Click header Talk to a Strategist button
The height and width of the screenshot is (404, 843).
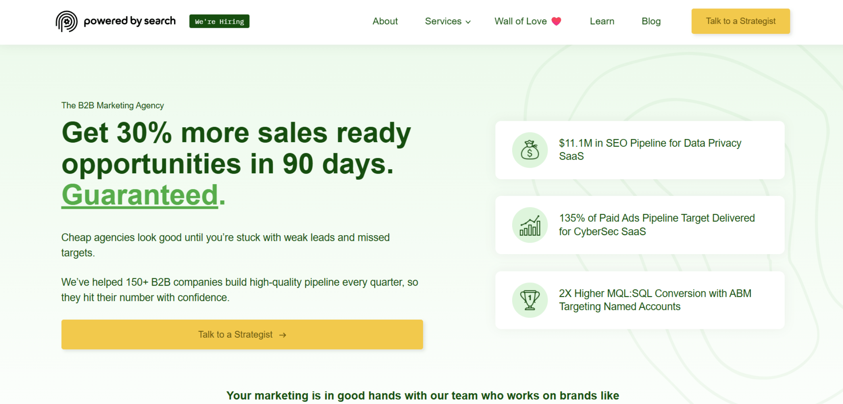pos(741,21)
